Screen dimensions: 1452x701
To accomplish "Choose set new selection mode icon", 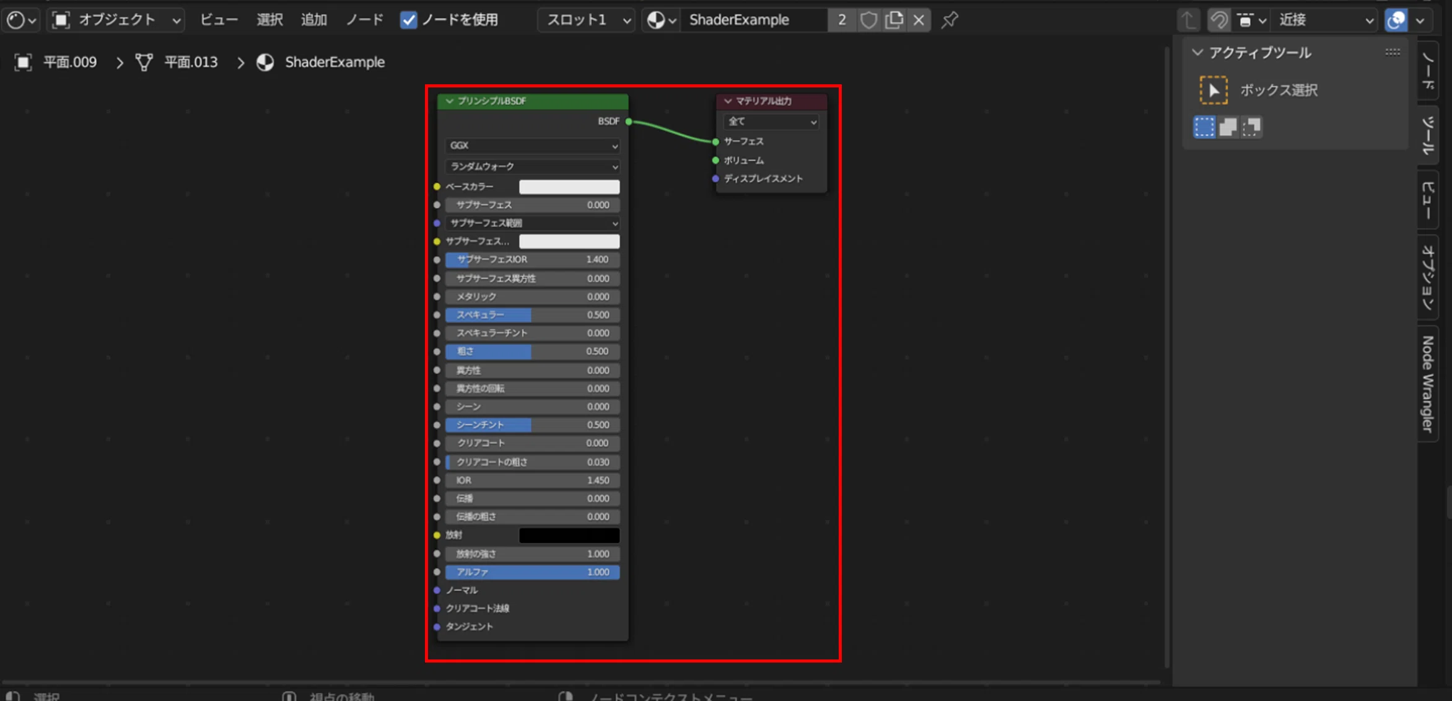I will (1204, 127).
